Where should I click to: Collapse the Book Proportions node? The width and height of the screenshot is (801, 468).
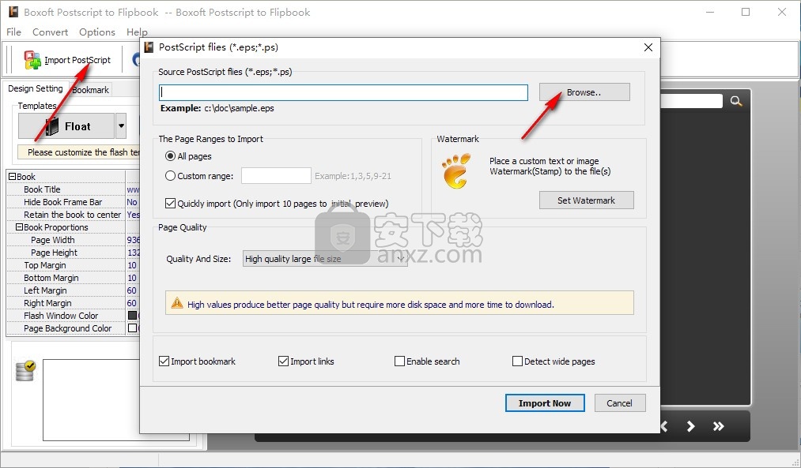(19, 227)
